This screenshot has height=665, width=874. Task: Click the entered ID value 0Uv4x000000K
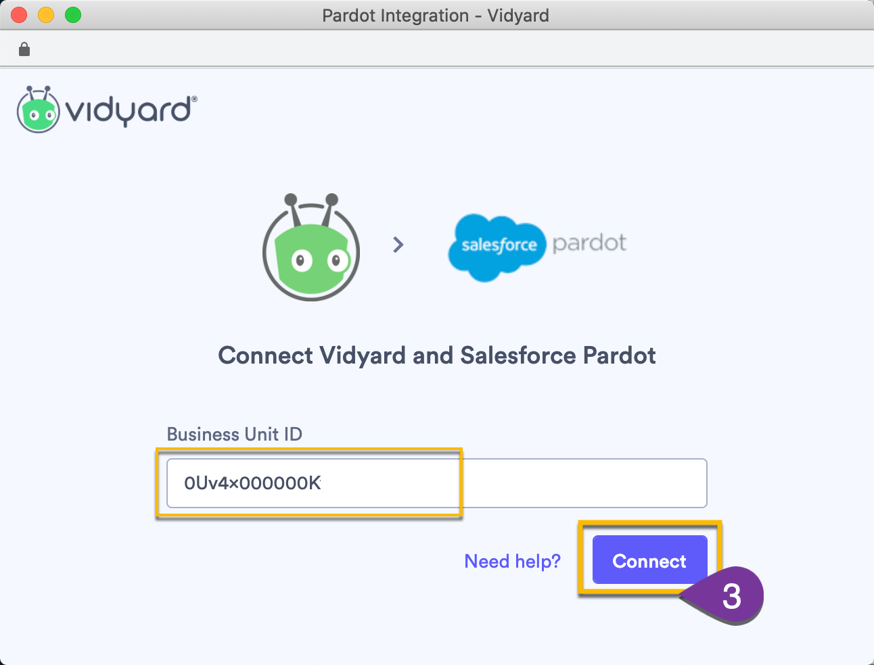pos(252,483)
